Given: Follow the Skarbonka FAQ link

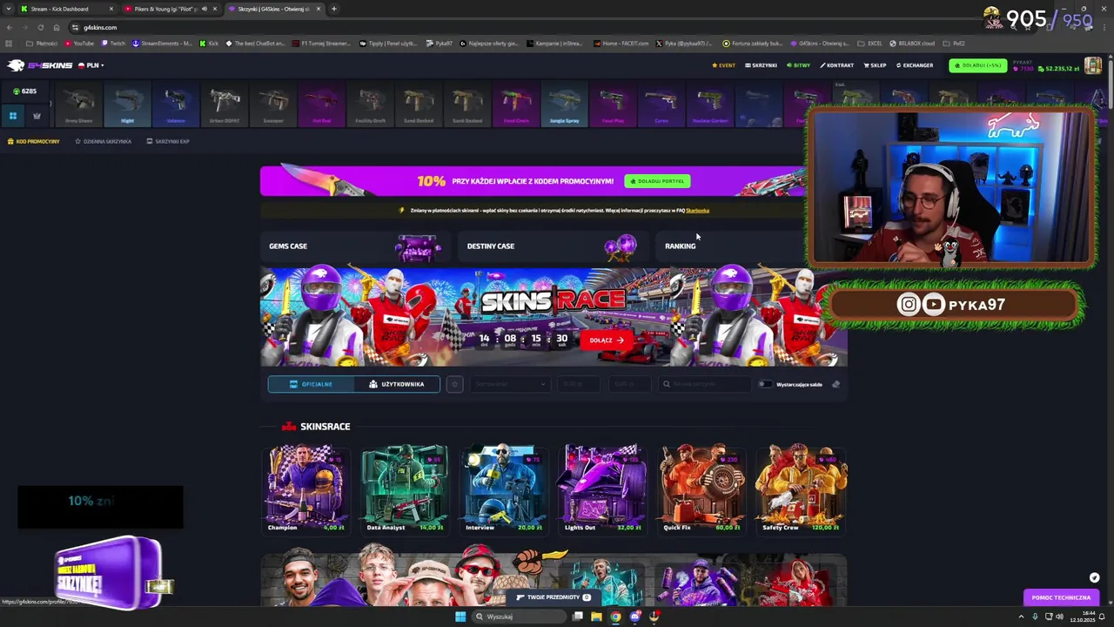Looking at the screenshot, I should [x=697, y=210].
